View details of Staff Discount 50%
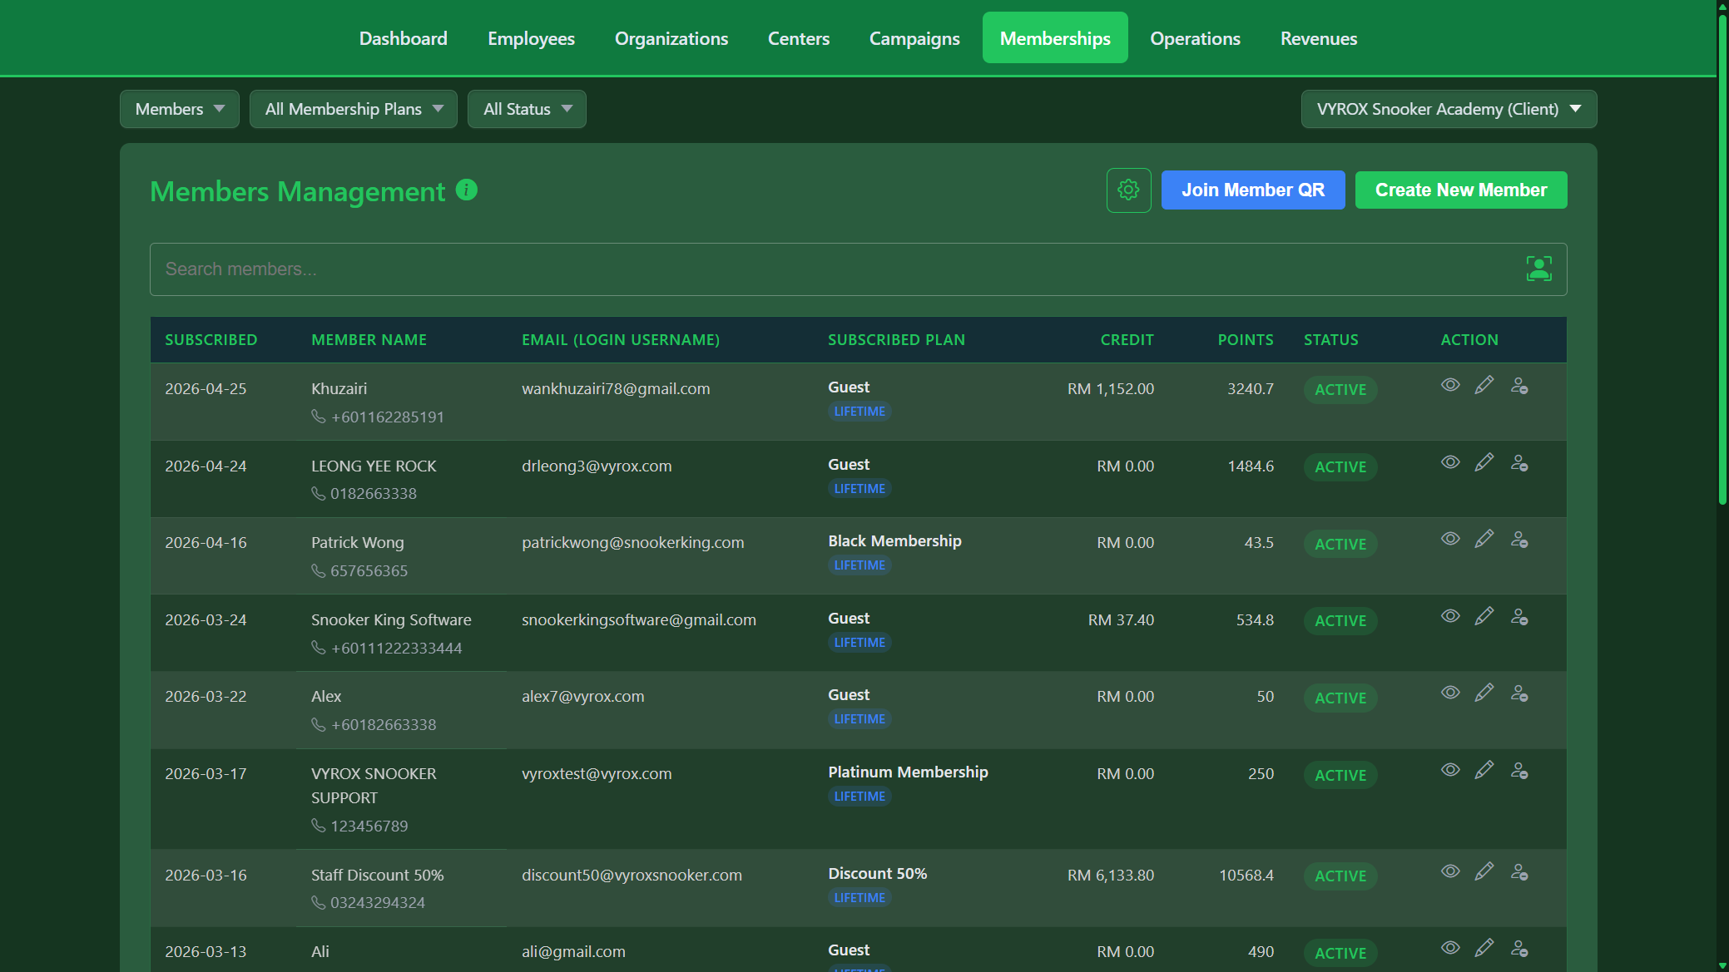The image size is (1729, 972). 1450,871
